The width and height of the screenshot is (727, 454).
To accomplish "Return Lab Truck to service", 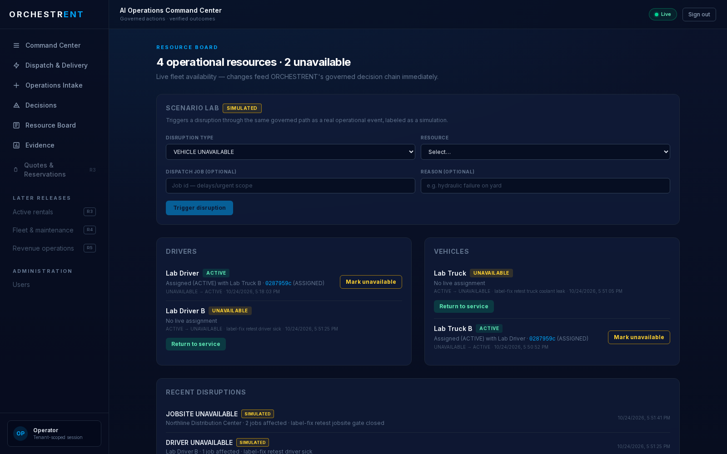I will [464, 306].
